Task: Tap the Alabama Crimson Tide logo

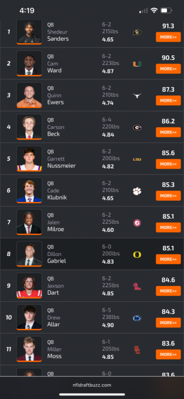Action: 137,223
